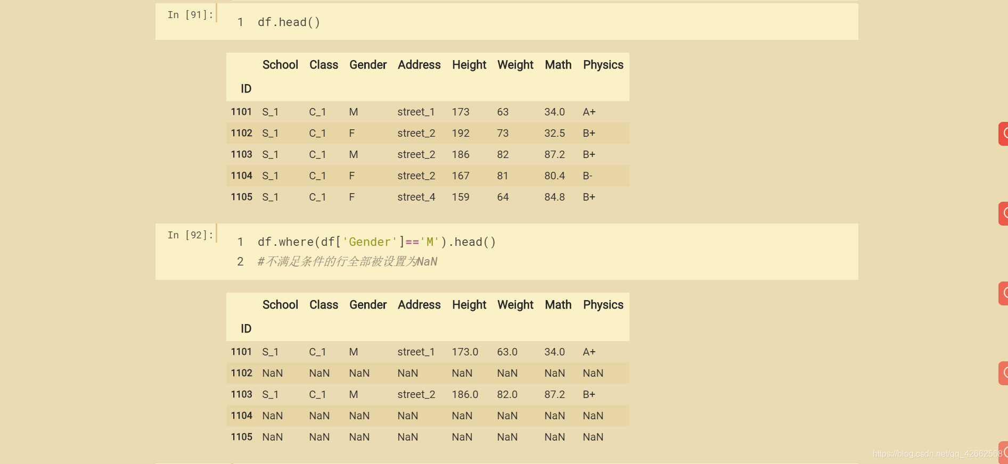Click the Chinese comment line ending in NaN
This screenshot has height=464, width=1008.
(347, 262)
